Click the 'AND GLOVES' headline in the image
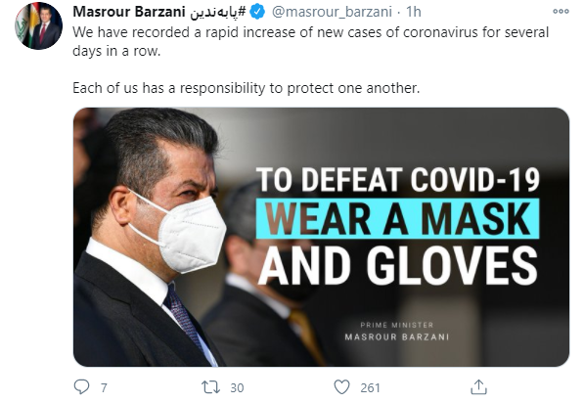585x403 pixels. [398, 266]
